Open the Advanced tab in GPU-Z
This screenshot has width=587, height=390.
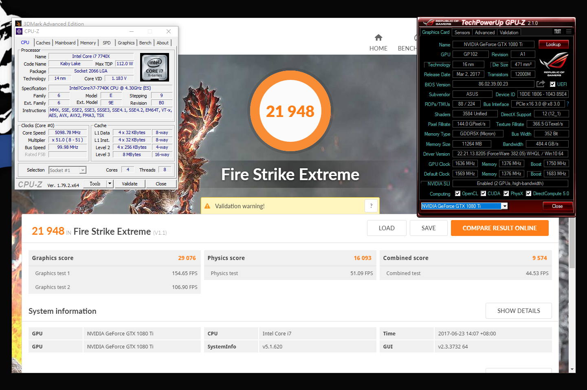coord(485,33)
